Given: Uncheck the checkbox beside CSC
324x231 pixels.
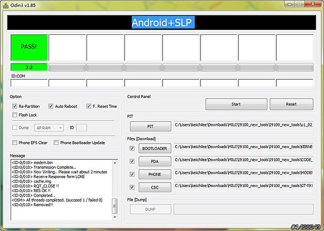Looking at the screenshot, I should tap(132, 187).
